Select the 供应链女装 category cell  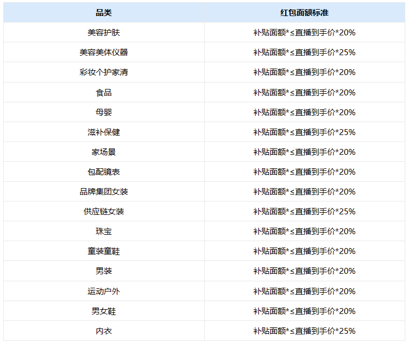103,212
